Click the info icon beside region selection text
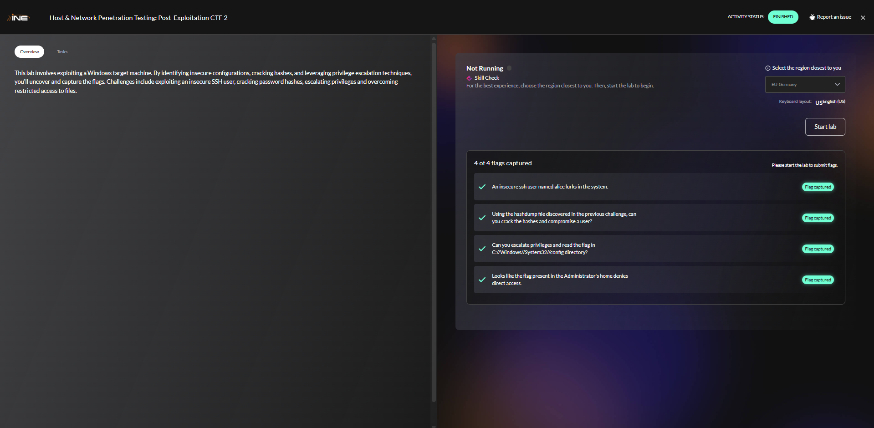 768,68
